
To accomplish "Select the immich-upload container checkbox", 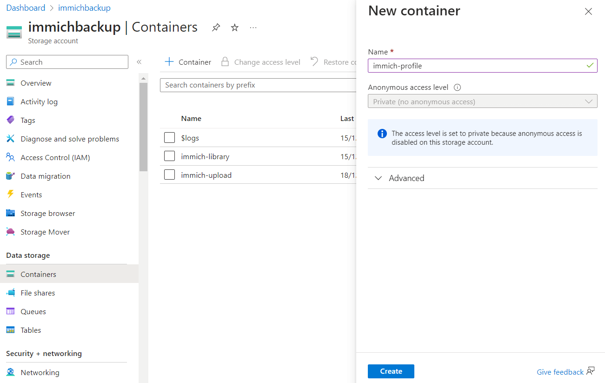I will click(x=169, y=175).
